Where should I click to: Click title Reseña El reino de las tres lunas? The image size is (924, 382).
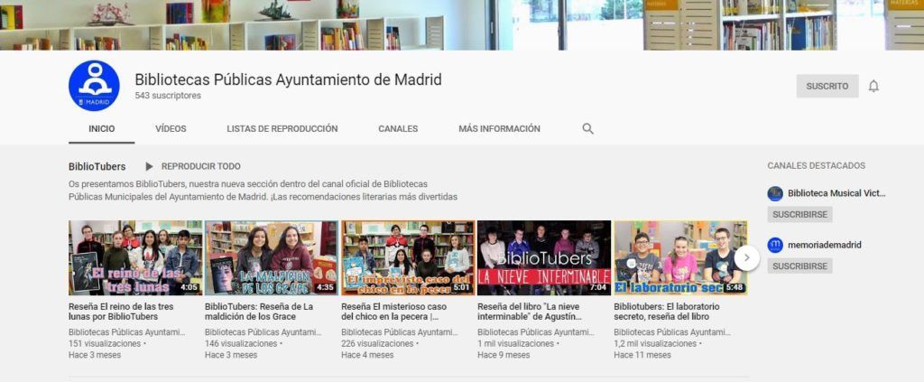coord(121,312)
